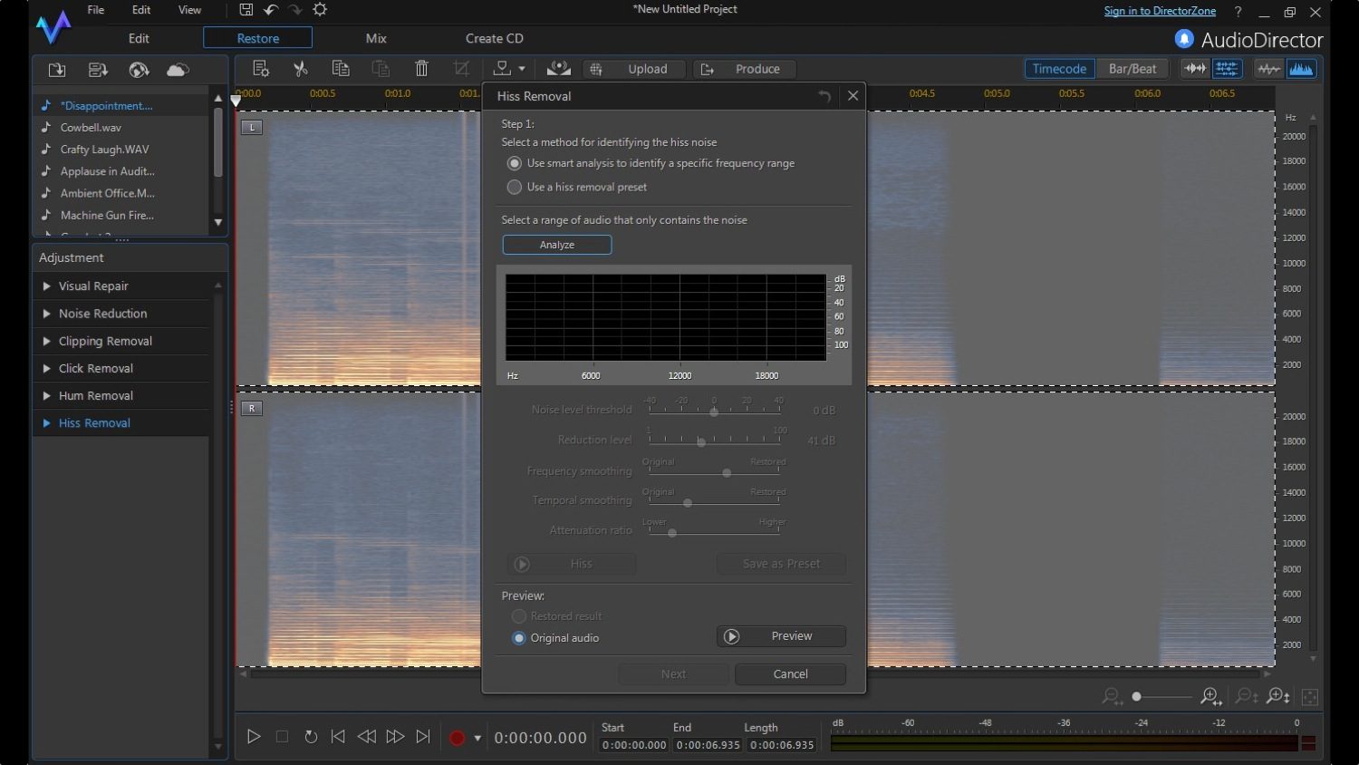1359x765 pixels.
Task: Show the thin waveform display icon
Action: coord(1268,69)
